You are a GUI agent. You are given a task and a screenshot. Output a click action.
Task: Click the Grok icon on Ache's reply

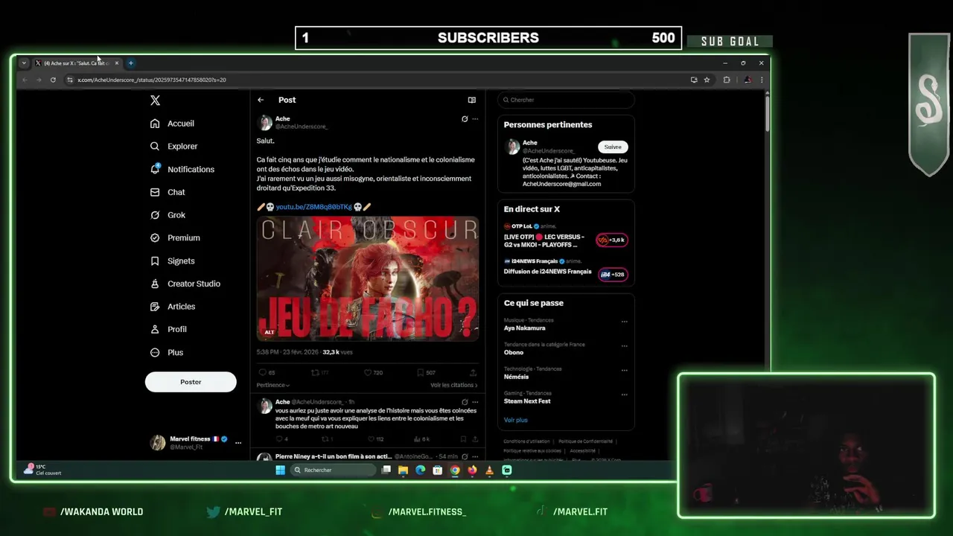coord(465,402)
